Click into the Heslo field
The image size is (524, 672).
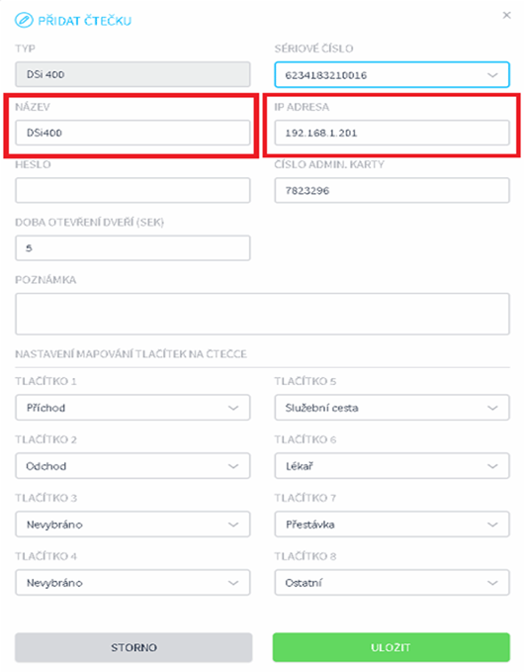pos(132,191)
